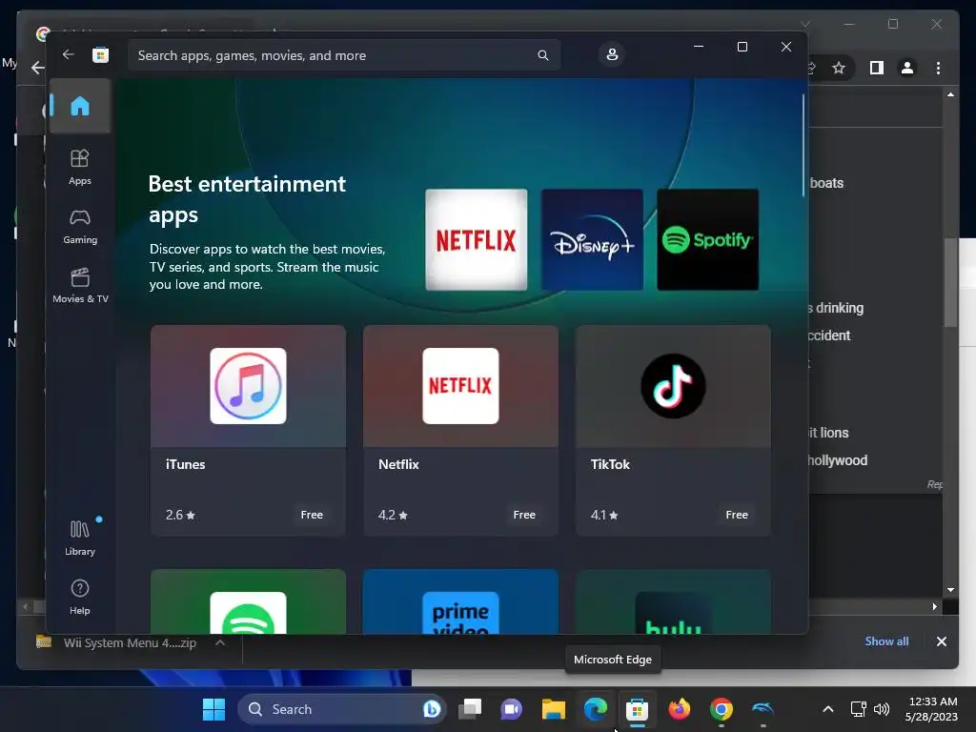
Task: Open the Windows Start menu
Action: [214, 709]
